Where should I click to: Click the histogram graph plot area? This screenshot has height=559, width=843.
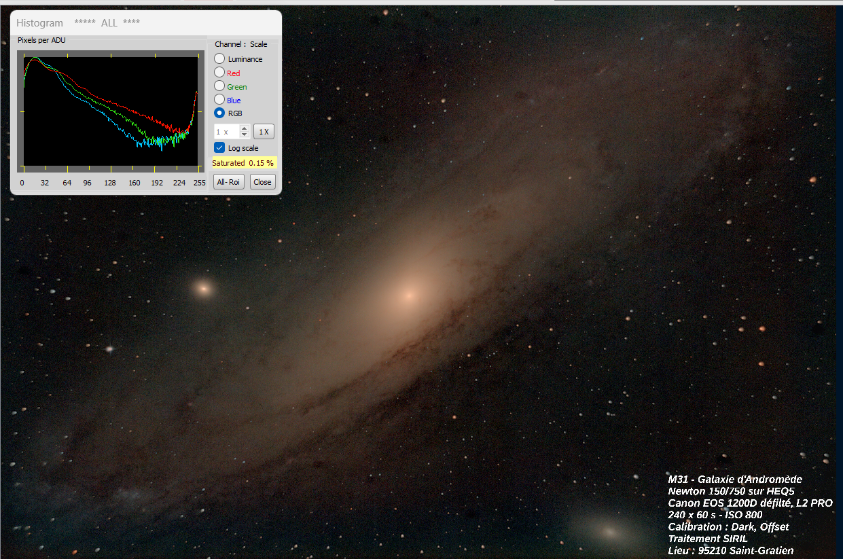click(x=111, y=111)
